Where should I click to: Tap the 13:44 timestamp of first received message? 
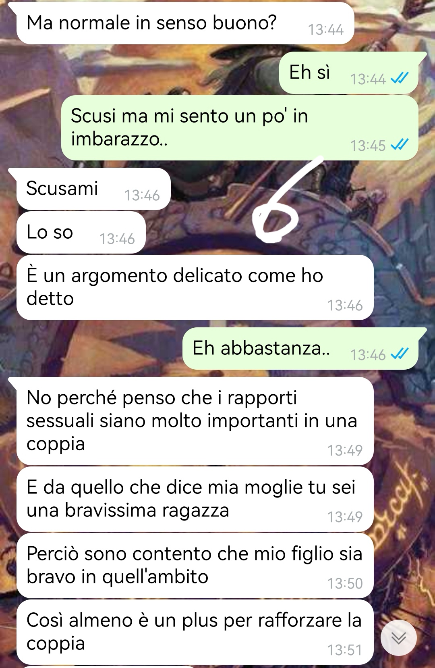(325, 30)
